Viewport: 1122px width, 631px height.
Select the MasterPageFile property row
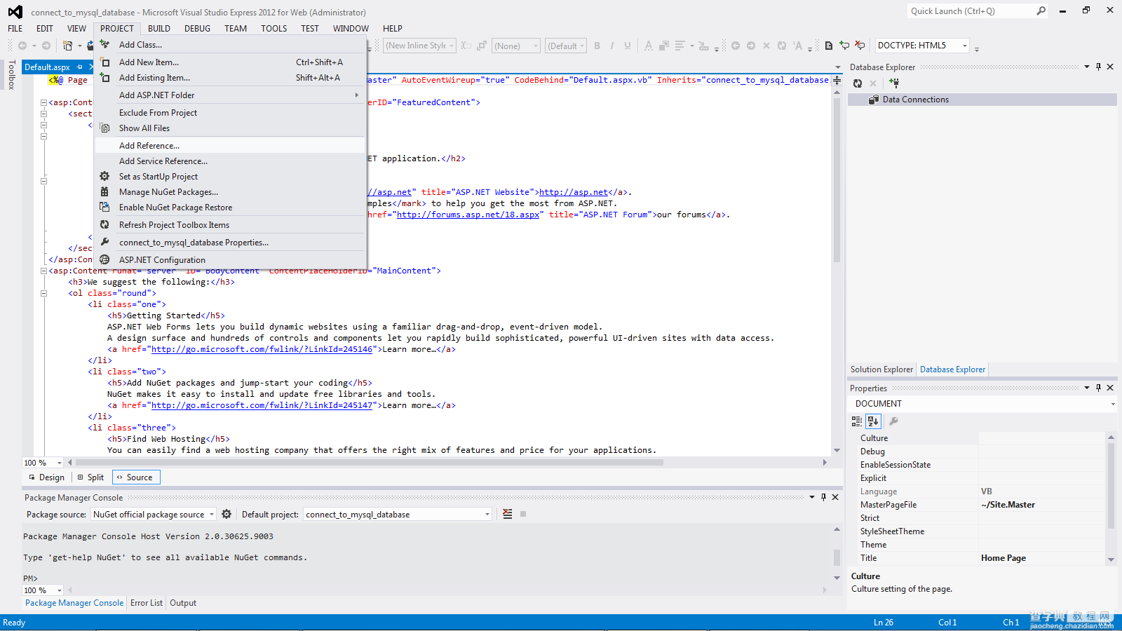[x=982, y=505]
